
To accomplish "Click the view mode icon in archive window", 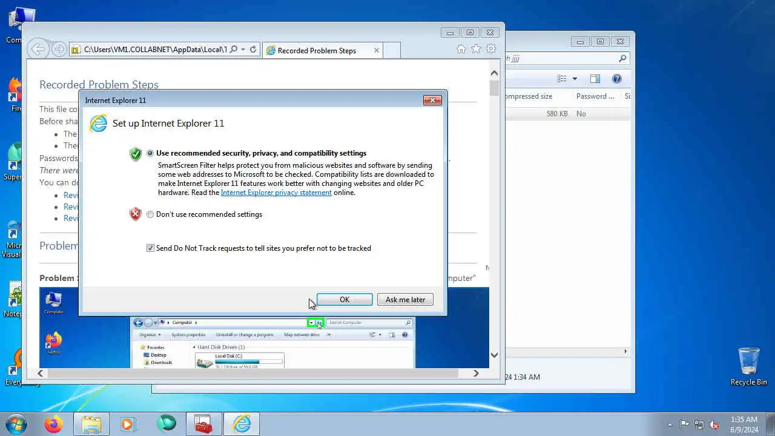I will point(562,79).
